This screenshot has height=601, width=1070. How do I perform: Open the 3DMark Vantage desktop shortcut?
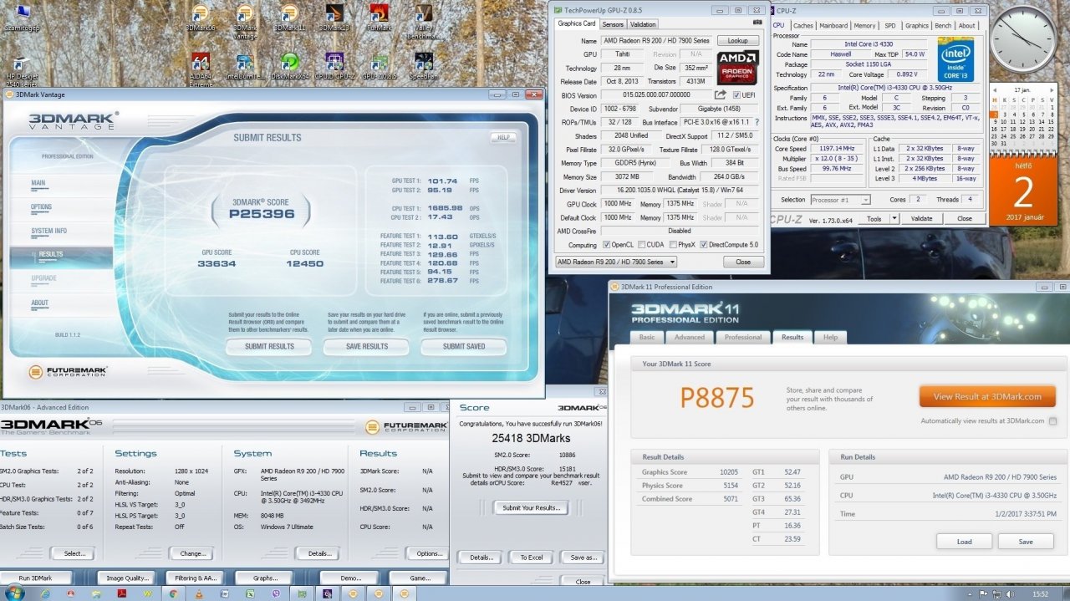click(x=244, y=20)
